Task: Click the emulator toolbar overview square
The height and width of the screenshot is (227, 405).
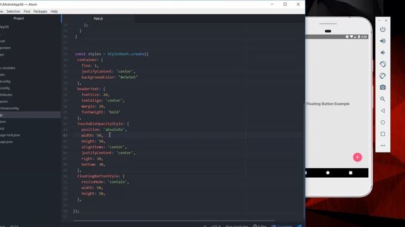Action: tap(383, 134)
